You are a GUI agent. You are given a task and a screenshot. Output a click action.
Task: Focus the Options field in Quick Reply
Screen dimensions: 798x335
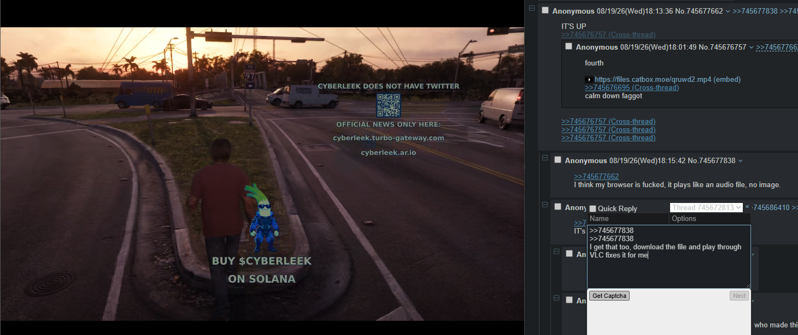(710, 219)
